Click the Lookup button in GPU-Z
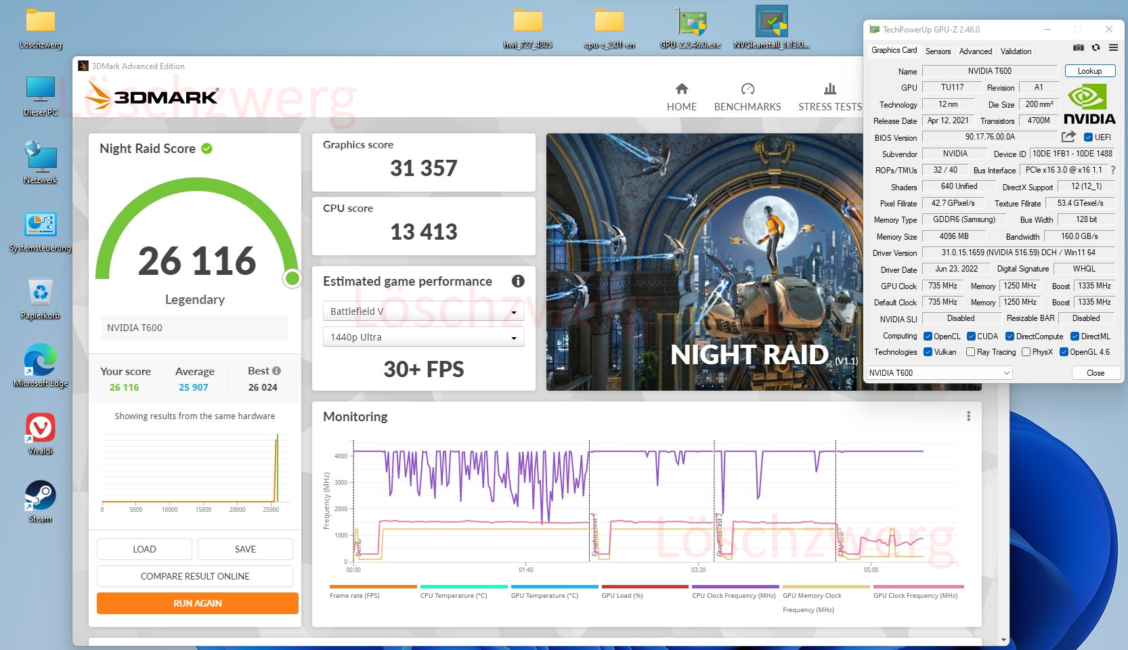 tap(1089, 71)
